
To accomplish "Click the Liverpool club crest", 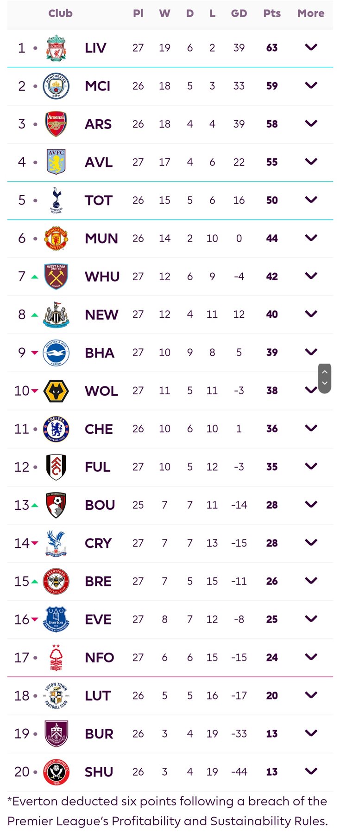I will (x=56, y=48).
